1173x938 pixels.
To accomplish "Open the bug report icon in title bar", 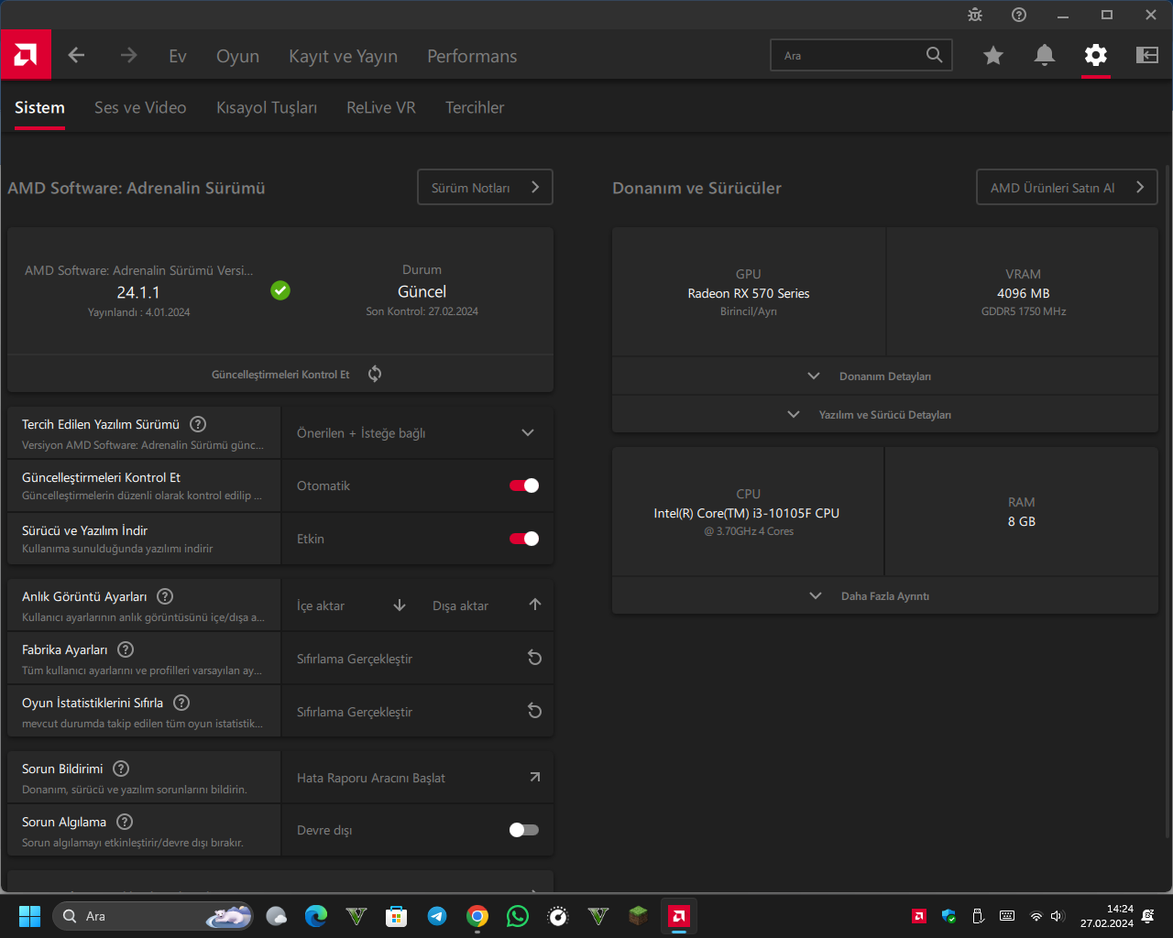I will click(x=975, y=15).
